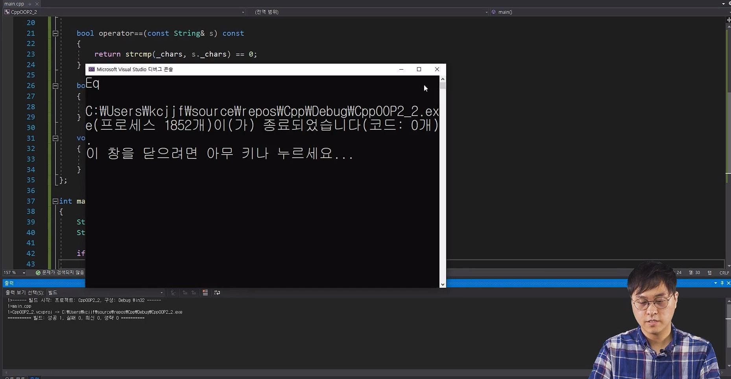Click the 열: 30 column indicator
The height and width of the screenshot is (379, 731).
coord(694,272)
